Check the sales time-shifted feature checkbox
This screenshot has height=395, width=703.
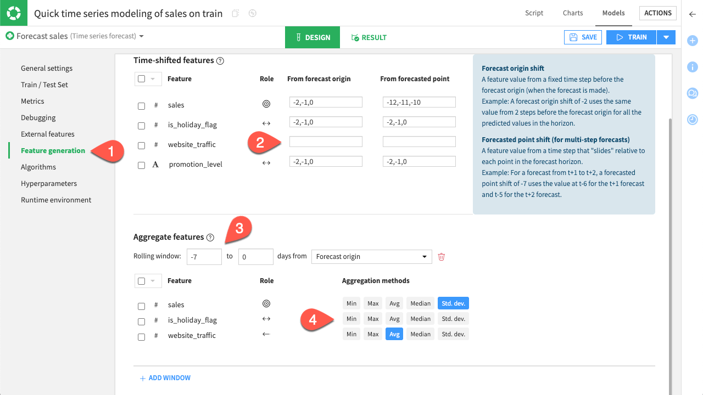tap(141, 106)
